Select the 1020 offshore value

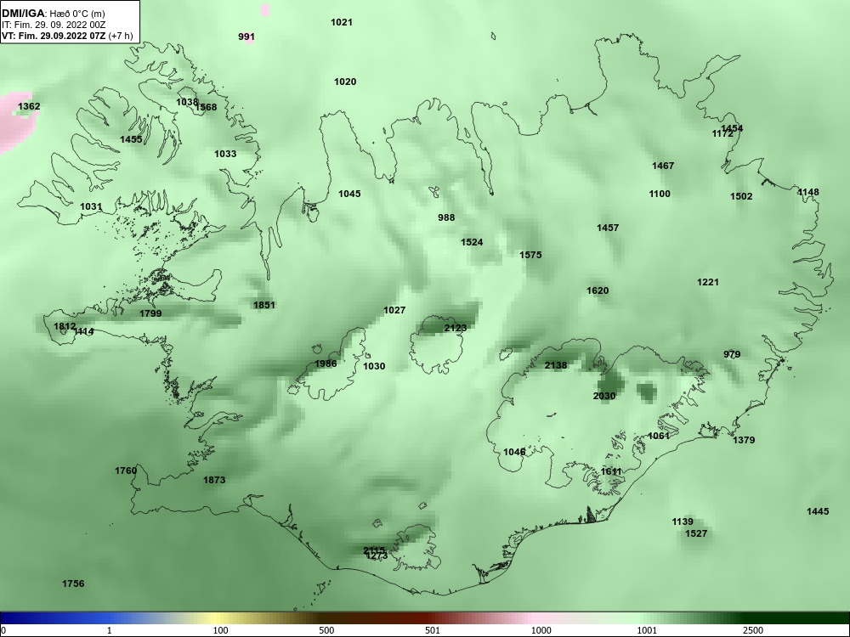(345, 82)
